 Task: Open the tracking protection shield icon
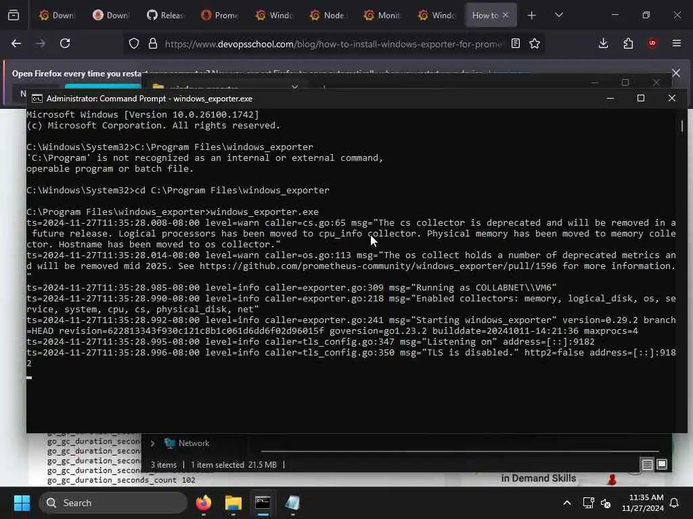(x=134, y=43)
